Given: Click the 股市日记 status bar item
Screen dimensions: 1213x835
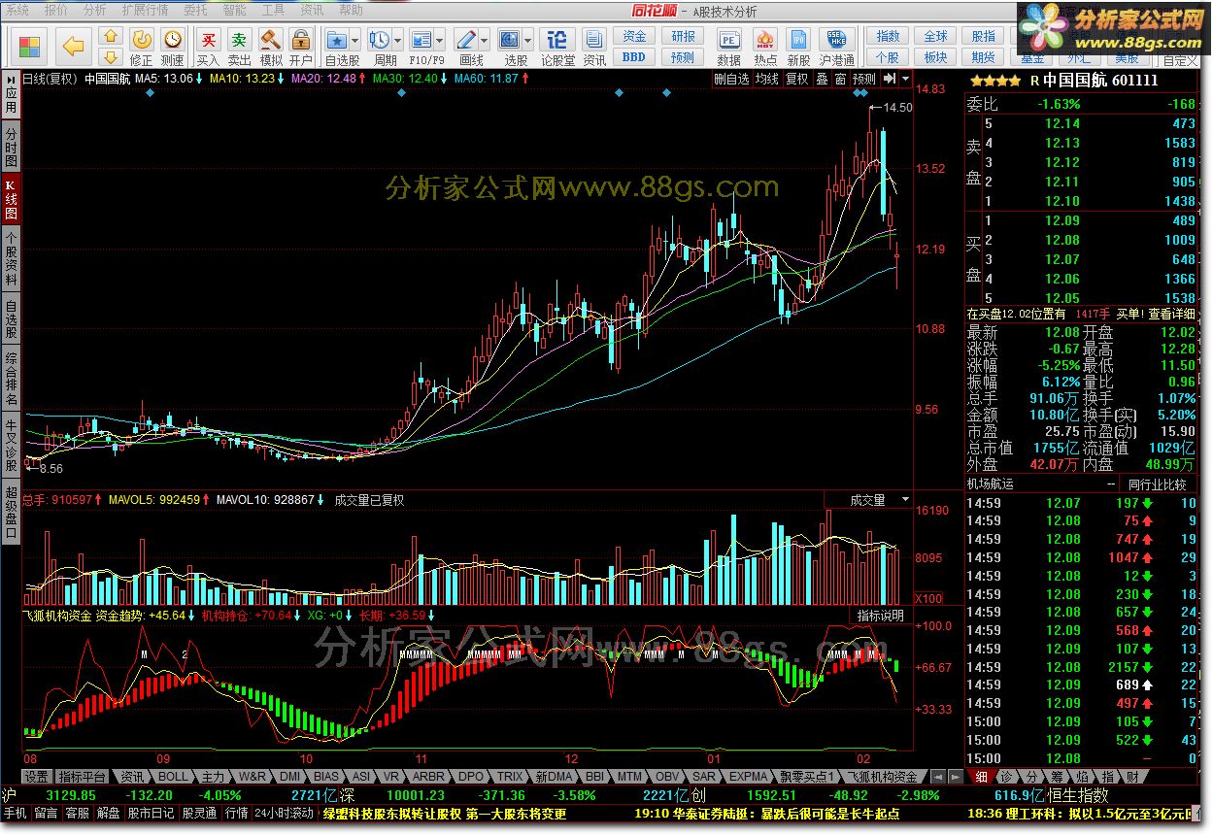Looking at the screenshot, I should click(x=152, y=813).
